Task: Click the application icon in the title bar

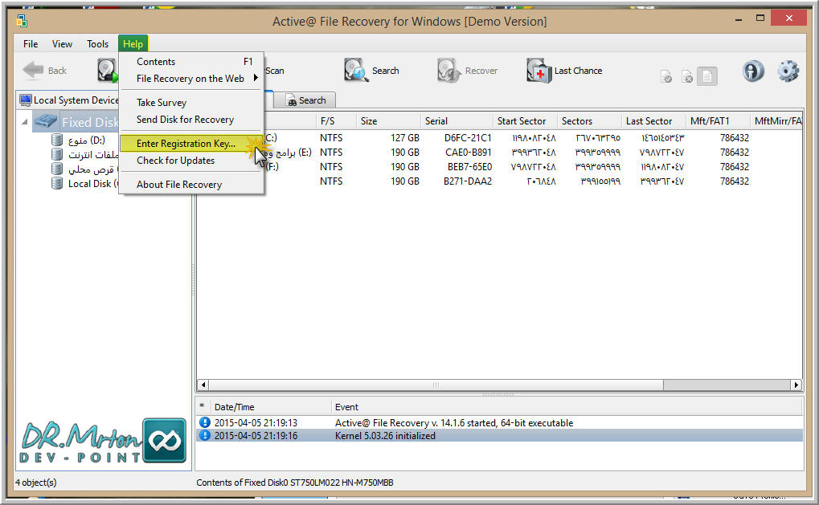Action: click(22, 21)
